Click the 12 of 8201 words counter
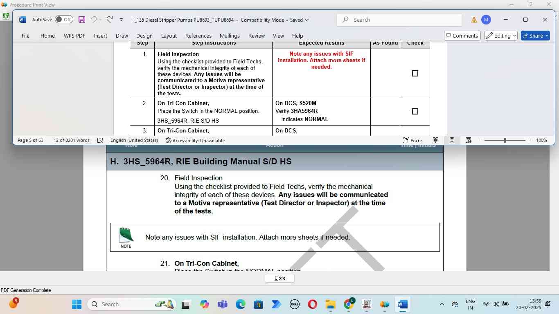This screenshot has width=559, height=314. [72, 140]
